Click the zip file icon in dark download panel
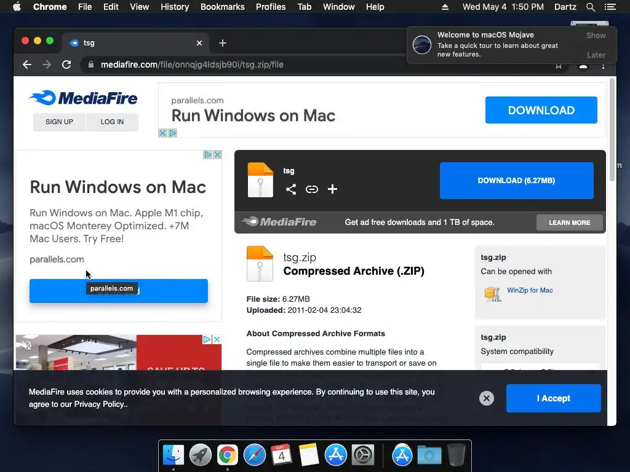 (260, 180)
